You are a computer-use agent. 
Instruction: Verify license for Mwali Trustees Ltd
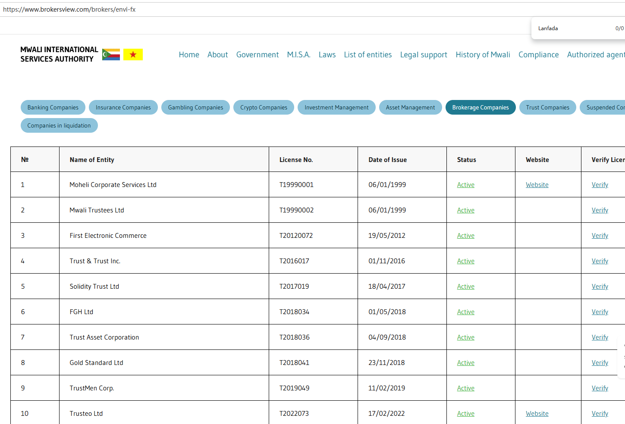(600, 210)
